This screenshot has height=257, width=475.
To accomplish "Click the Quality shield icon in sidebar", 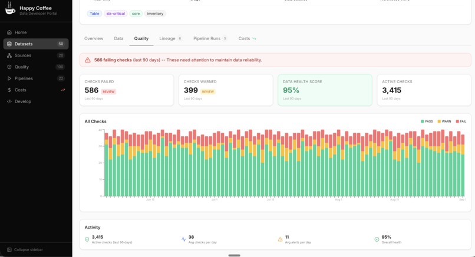I will pos(9,67).
